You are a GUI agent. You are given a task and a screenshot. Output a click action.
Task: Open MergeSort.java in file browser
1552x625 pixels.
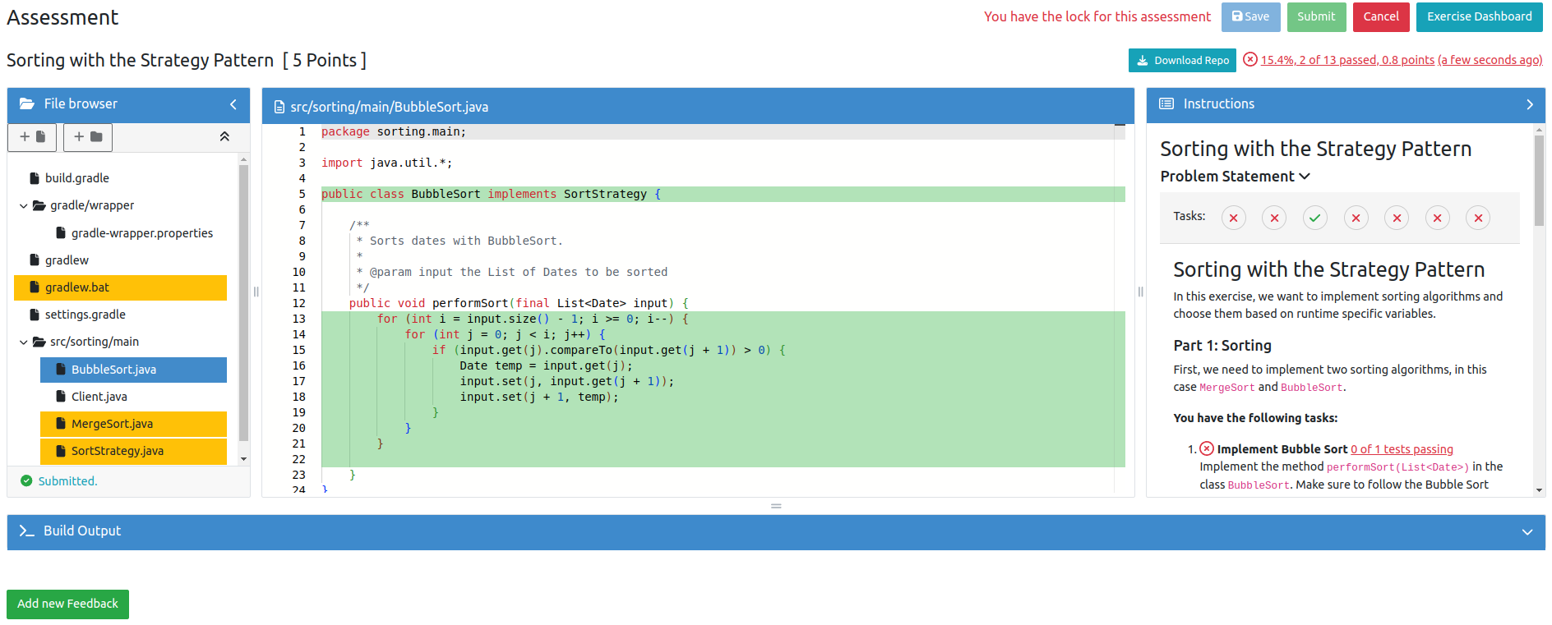point(112,424)
